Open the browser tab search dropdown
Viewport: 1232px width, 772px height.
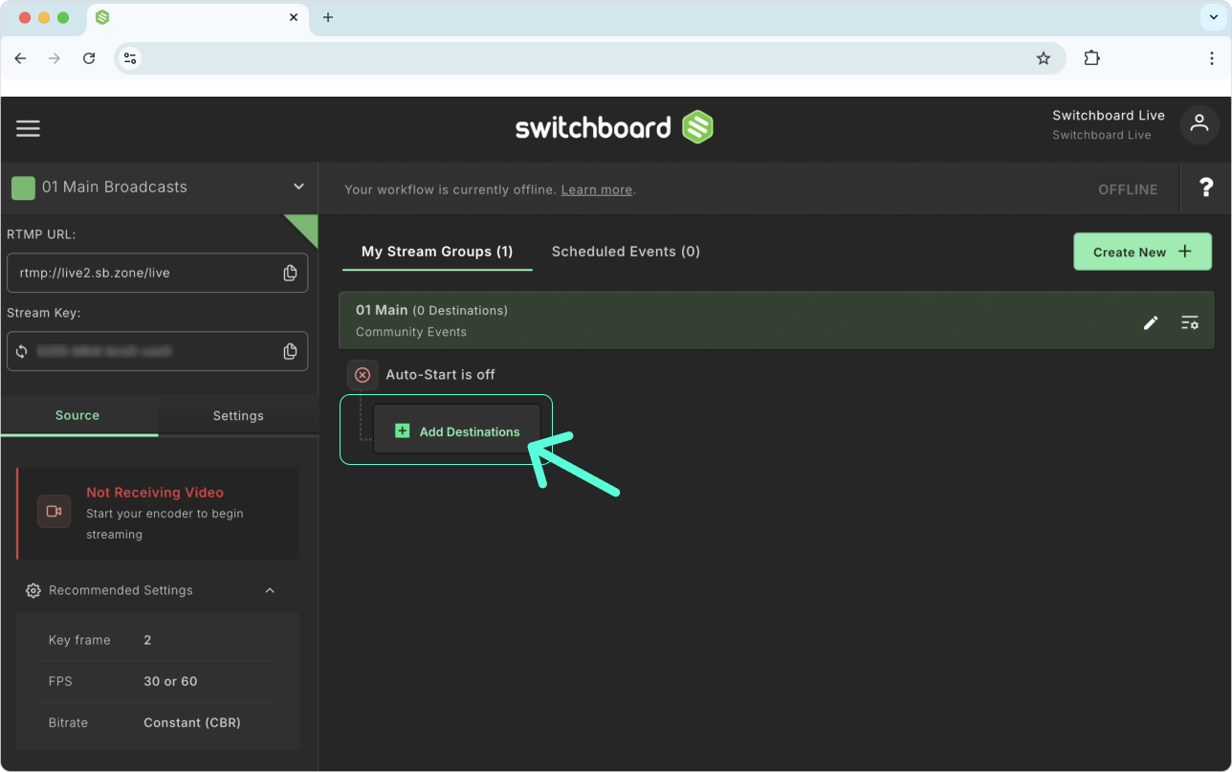point(1214,17)
